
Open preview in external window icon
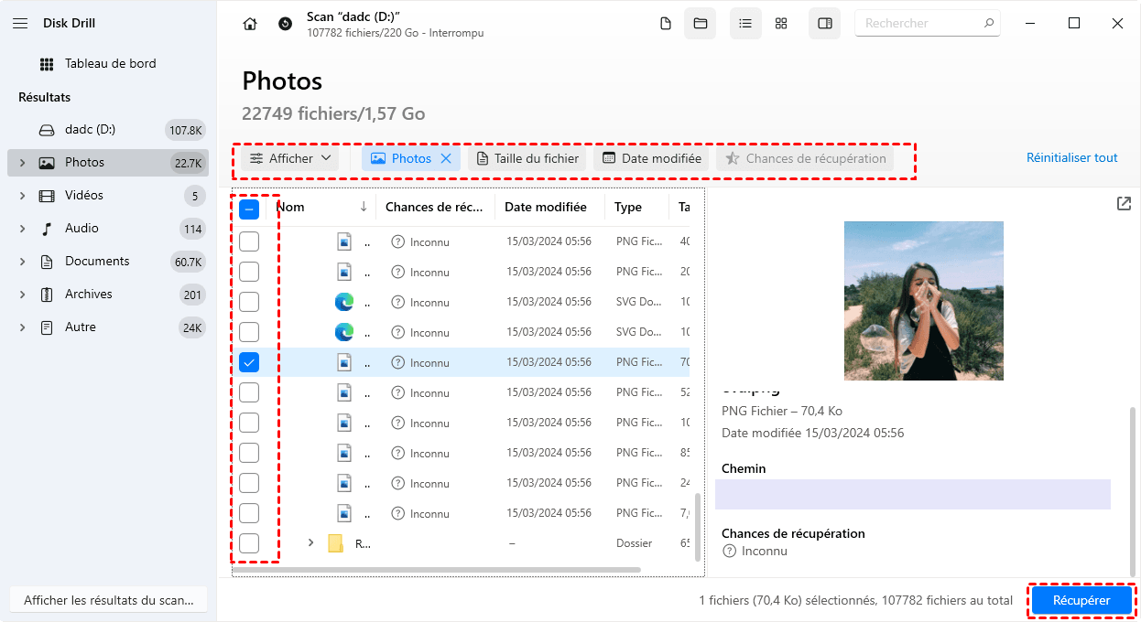[1124, 204]
